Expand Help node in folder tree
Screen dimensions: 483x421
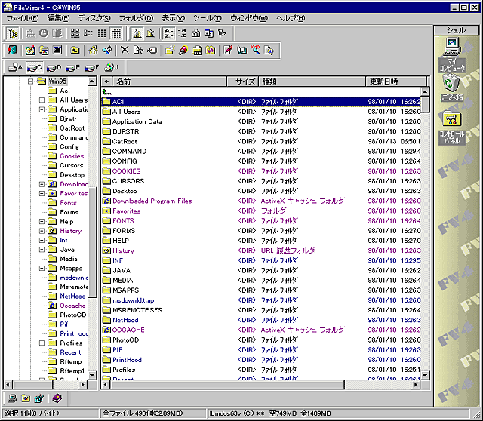tap(42, 221)
